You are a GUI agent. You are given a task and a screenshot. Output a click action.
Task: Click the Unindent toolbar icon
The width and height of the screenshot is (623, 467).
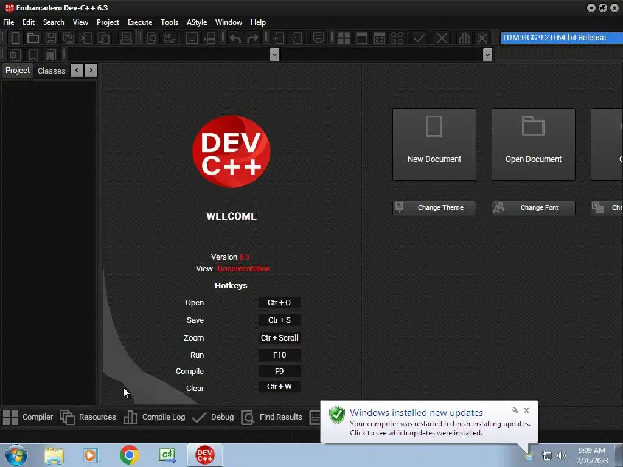296,38
